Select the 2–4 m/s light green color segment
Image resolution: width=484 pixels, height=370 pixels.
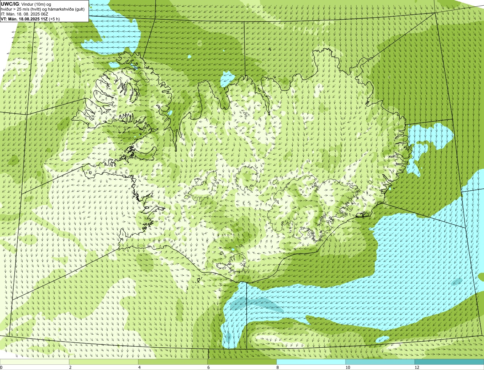pyautogui.click(x=104, y=362)
